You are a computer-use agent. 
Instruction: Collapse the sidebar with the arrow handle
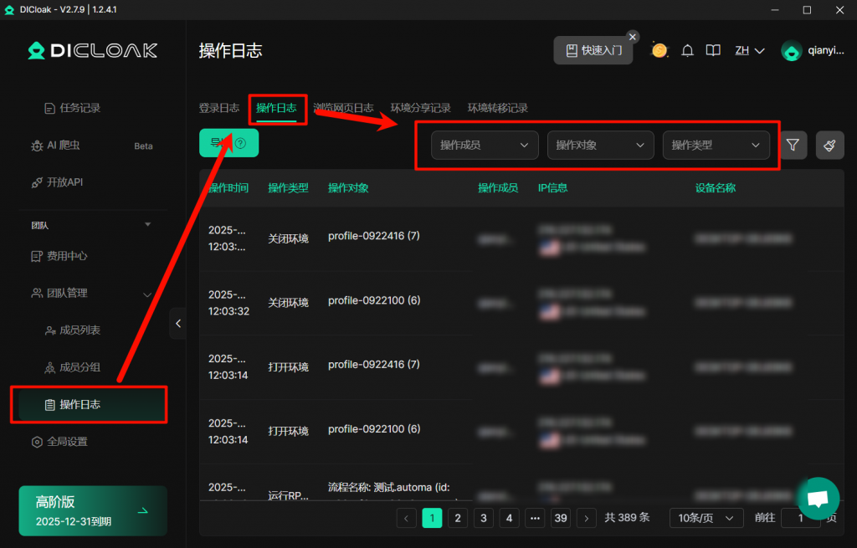(x=177, y=324)
